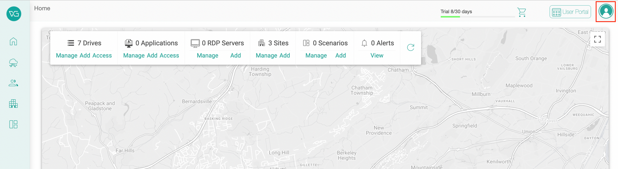Click the VG logo icon
618x169 pixels.
pos(14,14)
